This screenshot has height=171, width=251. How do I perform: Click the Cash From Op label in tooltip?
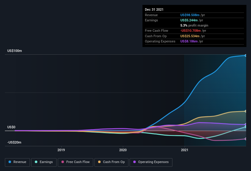tap(156, 36)
